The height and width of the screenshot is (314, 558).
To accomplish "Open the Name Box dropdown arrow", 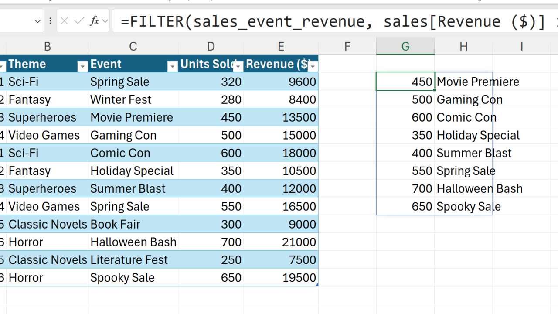I will (x=37, y=21).
